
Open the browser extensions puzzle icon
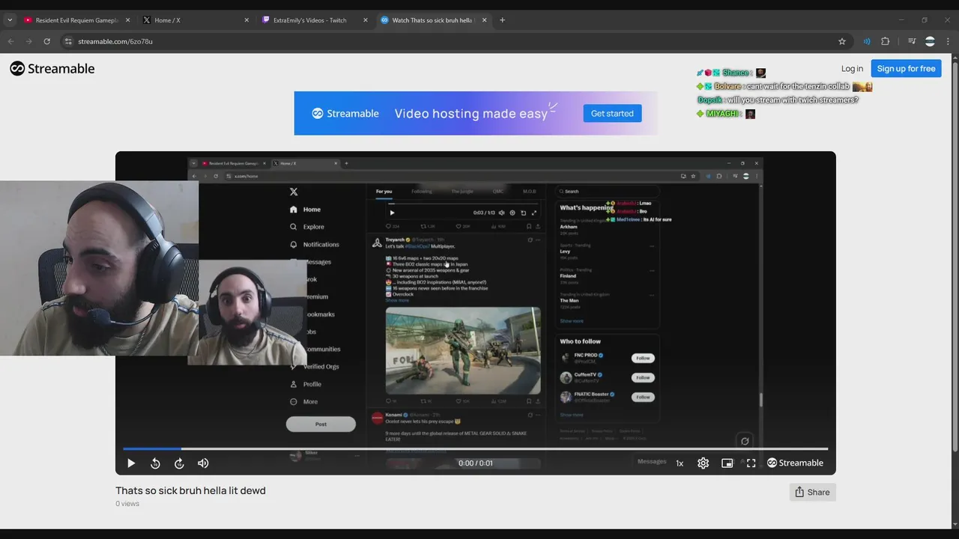[x=885, y=41]
